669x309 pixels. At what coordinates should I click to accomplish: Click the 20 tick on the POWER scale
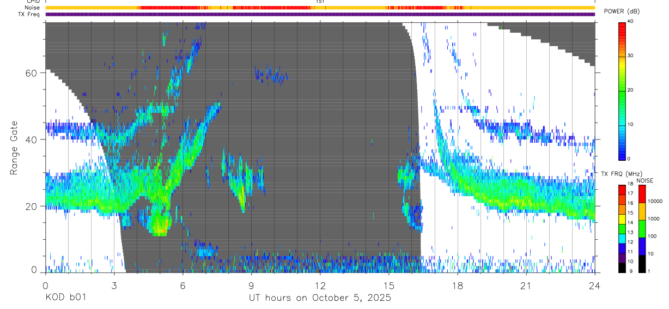tap(630, 90)
